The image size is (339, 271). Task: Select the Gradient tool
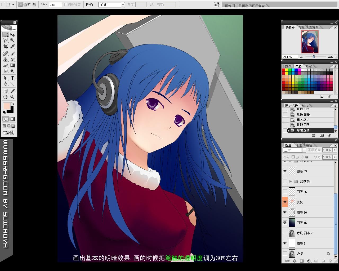(12, 65)
